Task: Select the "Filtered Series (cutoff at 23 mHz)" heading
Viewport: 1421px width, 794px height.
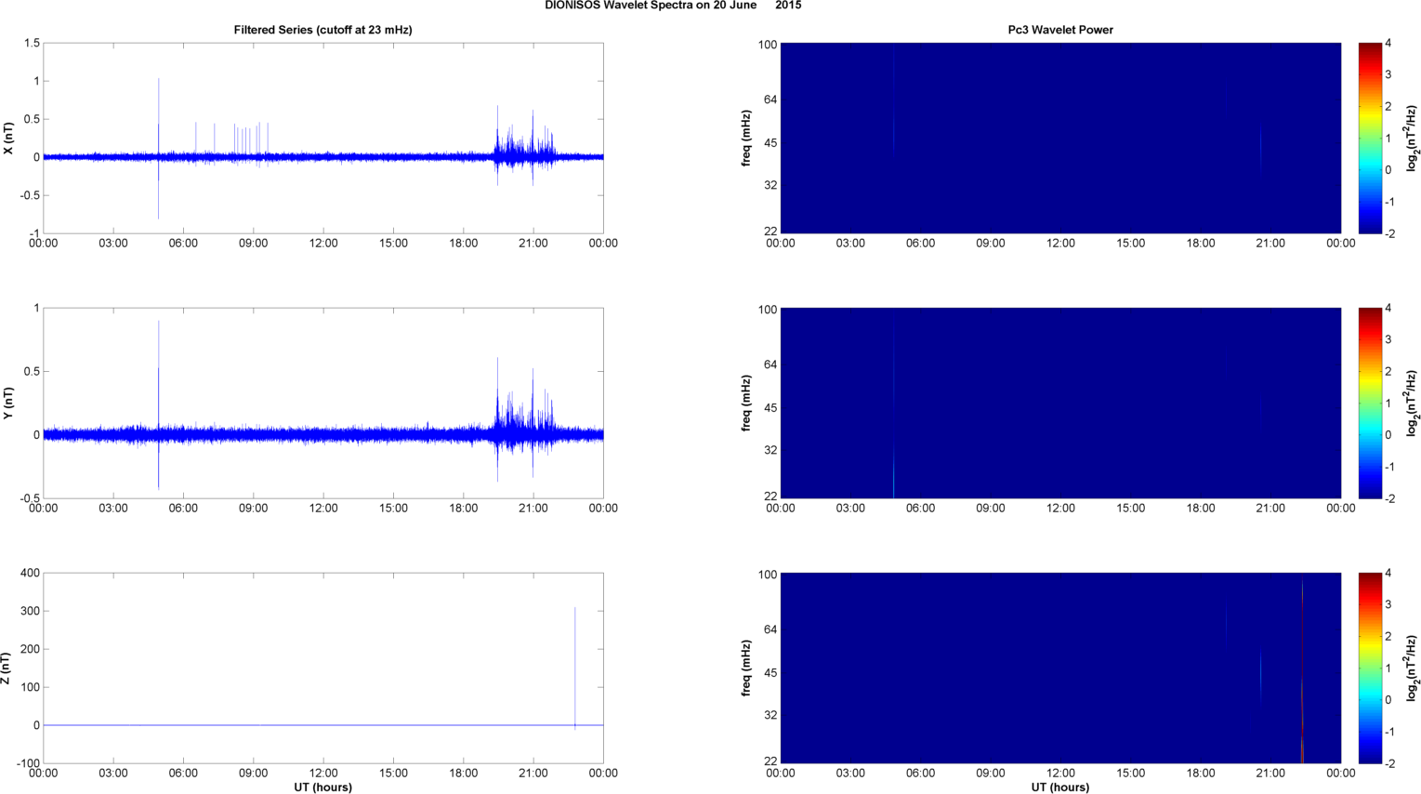Action: [x=322, y=30]
